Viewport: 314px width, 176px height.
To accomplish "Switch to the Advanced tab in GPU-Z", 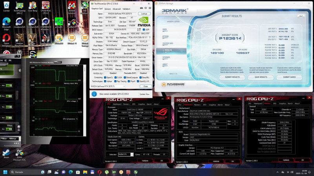I will (x=117, y=9).
